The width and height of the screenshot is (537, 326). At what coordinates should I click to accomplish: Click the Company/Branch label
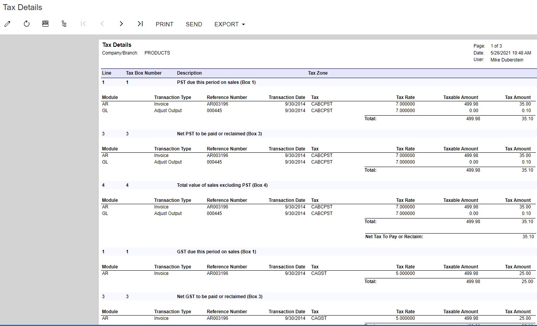pos(120,53)
